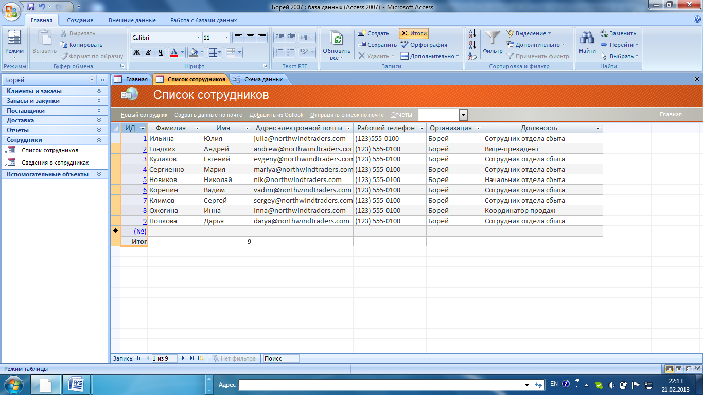This screenshot has height=395, width=703.
Task: Align text right in font group
Action: tap(261, 38)
